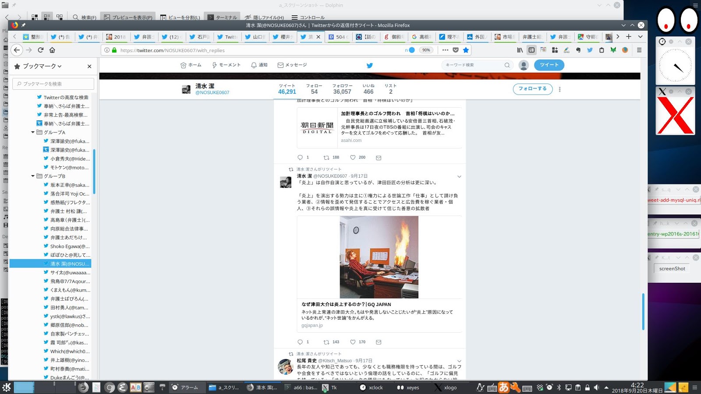The image size is (701, 394).
Task: Click the Twitter bird logo in navigation
Action: [370, 65]
